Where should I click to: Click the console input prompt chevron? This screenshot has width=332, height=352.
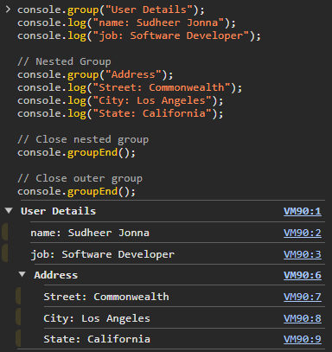pyautogui.click(x=8, y=10)
